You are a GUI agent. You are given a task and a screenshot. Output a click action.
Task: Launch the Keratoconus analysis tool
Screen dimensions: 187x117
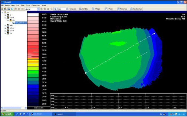137,9
